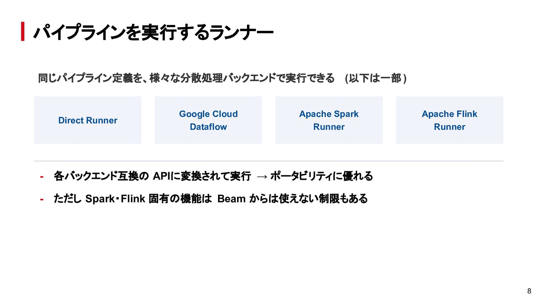Click the Apache Spark Runner box
538x303 pixels.
click(x=329, y=120)
